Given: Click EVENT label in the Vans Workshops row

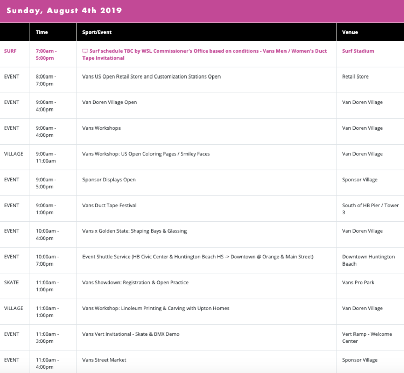Looking at the screenshot, I should pos(12,128).
